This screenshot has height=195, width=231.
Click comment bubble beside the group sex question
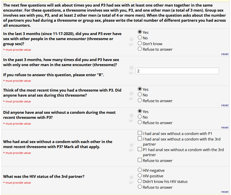[x=131, y=44]
